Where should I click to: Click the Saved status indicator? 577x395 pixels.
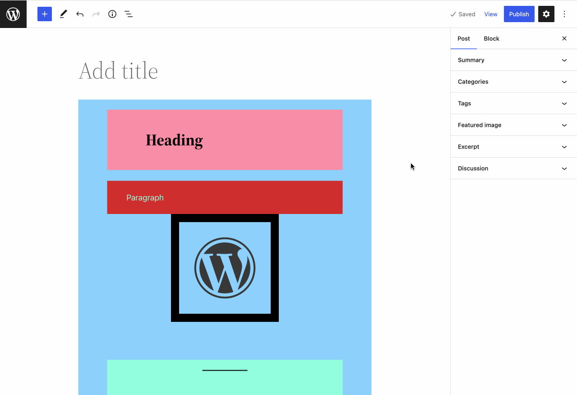tap(463, 14)
